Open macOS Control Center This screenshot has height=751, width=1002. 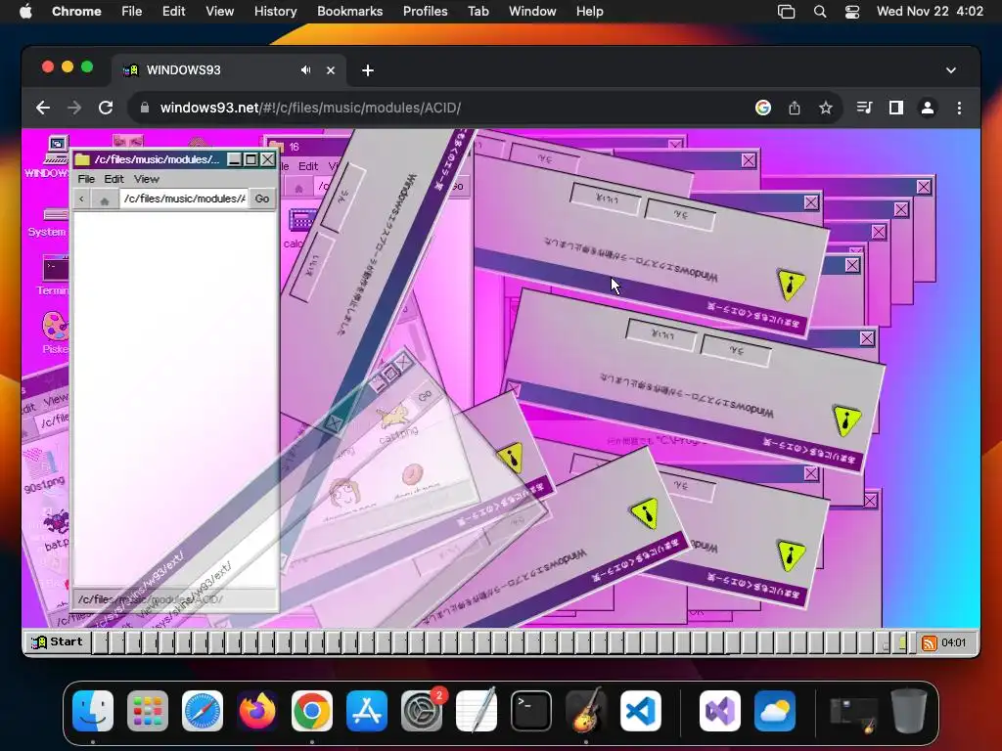tap(852, 12)
